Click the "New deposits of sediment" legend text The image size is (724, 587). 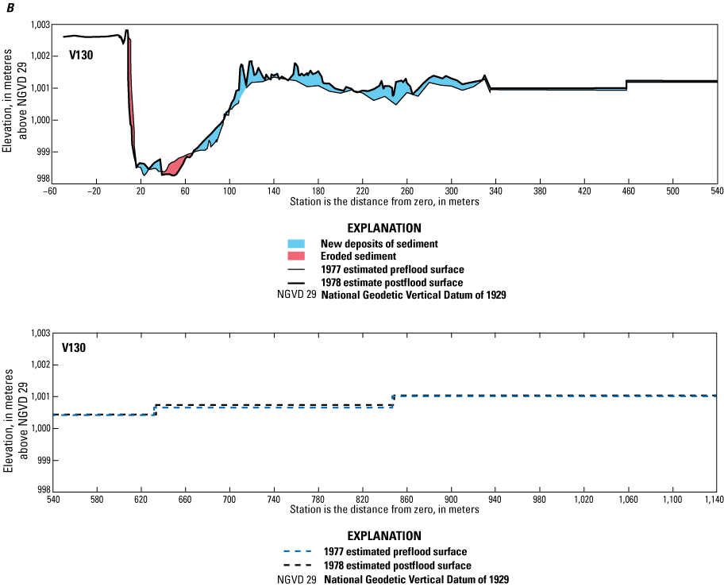point(379,243)
